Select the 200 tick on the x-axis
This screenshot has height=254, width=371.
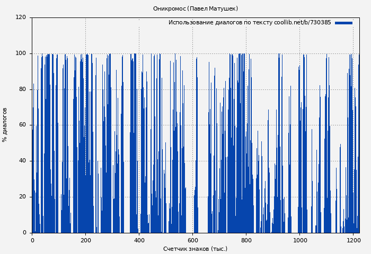[x=85, y=240]
